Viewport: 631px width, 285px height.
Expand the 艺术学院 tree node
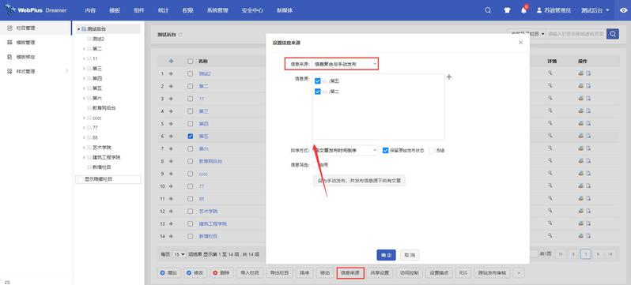(84, 148)
